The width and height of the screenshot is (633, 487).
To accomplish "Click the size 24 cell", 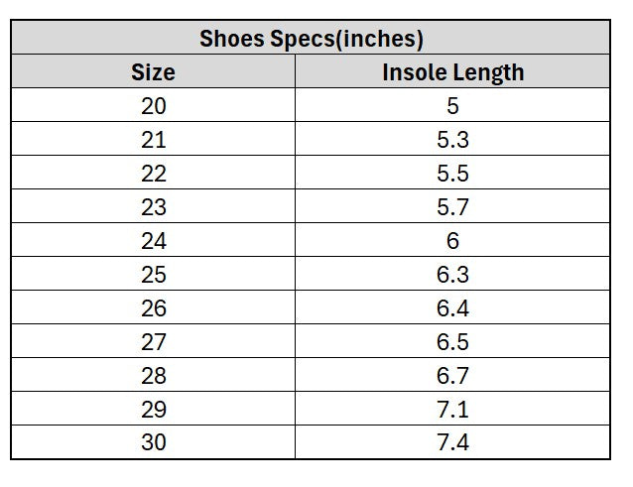I will [x=154, y=241].
